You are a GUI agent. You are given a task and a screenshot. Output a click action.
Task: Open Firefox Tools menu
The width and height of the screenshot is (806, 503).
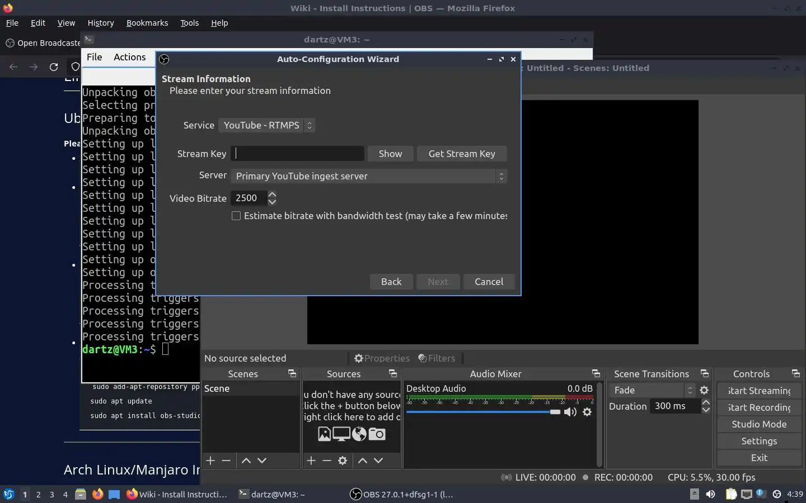point(189,23)
